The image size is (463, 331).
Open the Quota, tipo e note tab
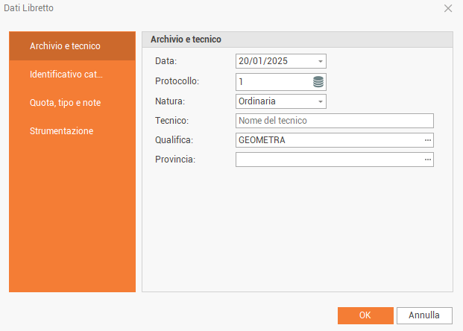[72, 103]
